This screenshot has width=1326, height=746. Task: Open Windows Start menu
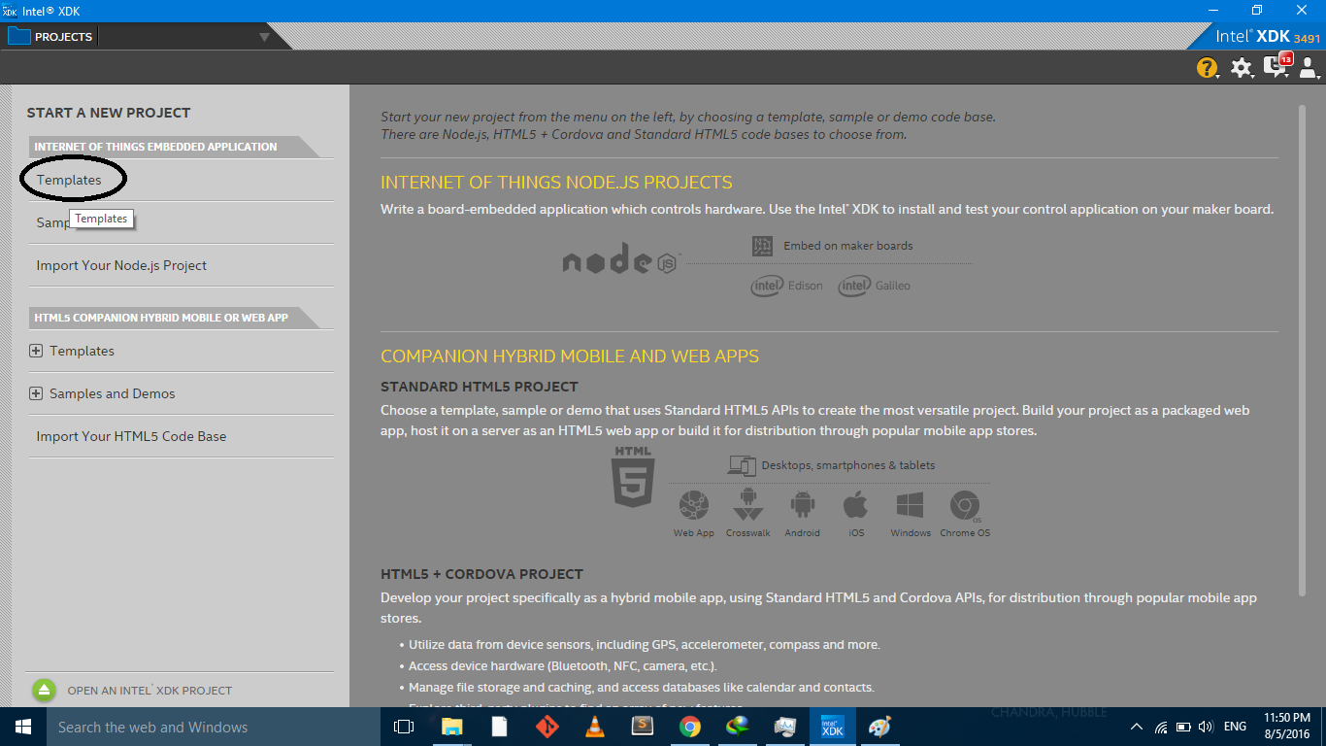point(22,727)
